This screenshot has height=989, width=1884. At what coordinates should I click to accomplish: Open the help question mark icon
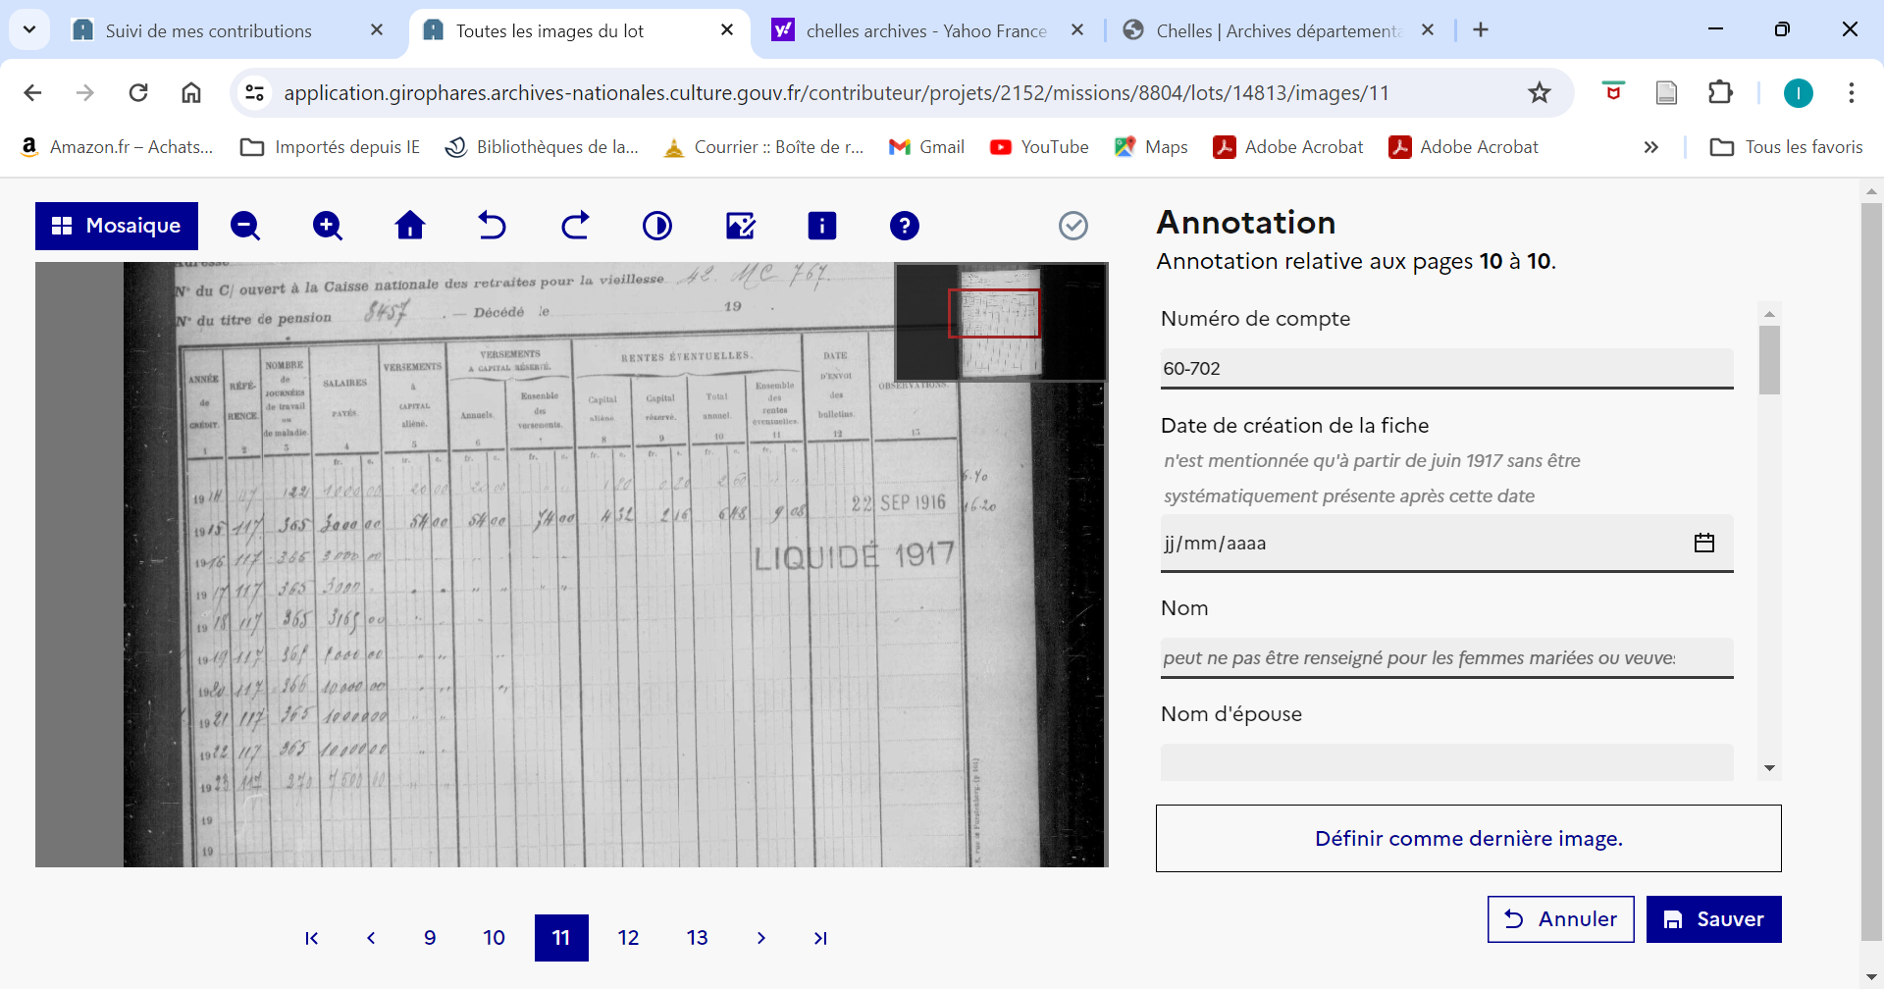click(905, 226)
